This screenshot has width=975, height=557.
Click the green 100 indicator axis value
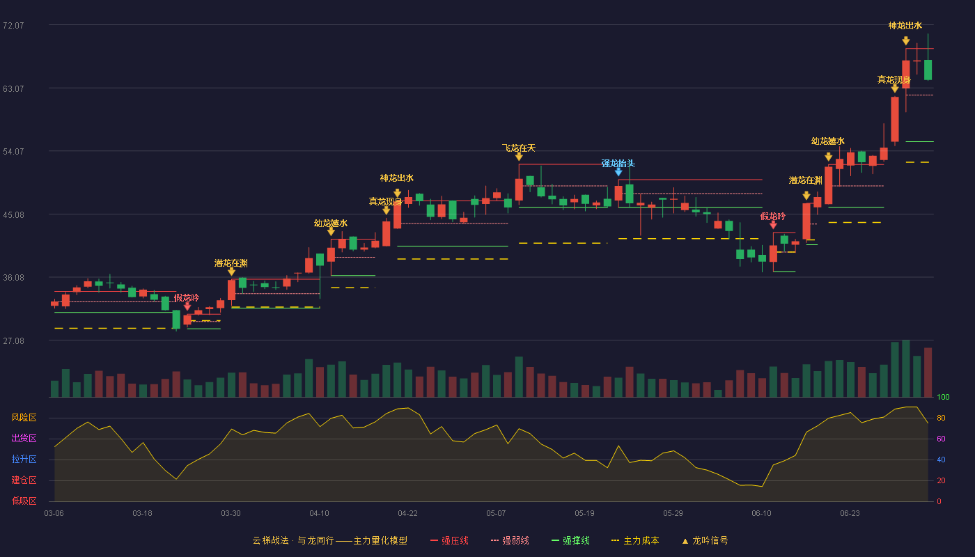click(943, 398)
